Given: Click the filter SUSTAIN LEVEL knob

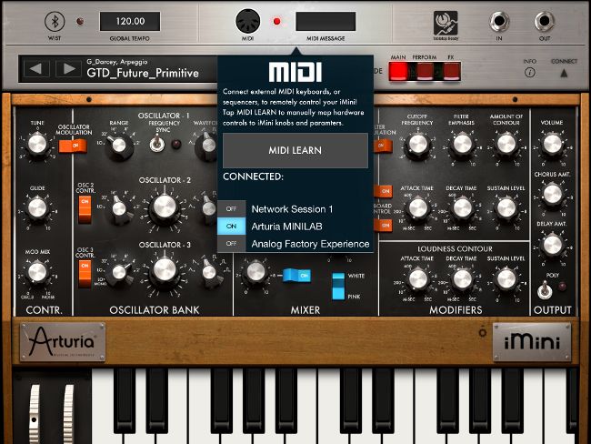Looking at the screenshot, I should pyautogui.click(x=506, y=208).
